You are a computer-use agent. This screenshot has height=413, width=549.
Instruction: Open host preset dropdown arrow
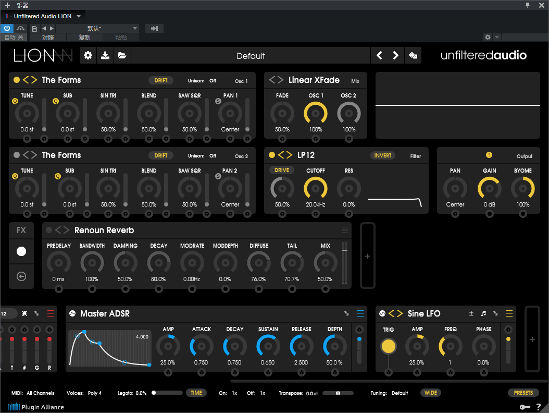[135, 28]
